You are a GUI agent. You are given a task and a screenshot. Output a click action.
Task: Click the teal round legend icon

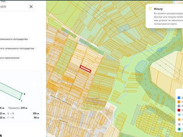[x=179, y=129]
